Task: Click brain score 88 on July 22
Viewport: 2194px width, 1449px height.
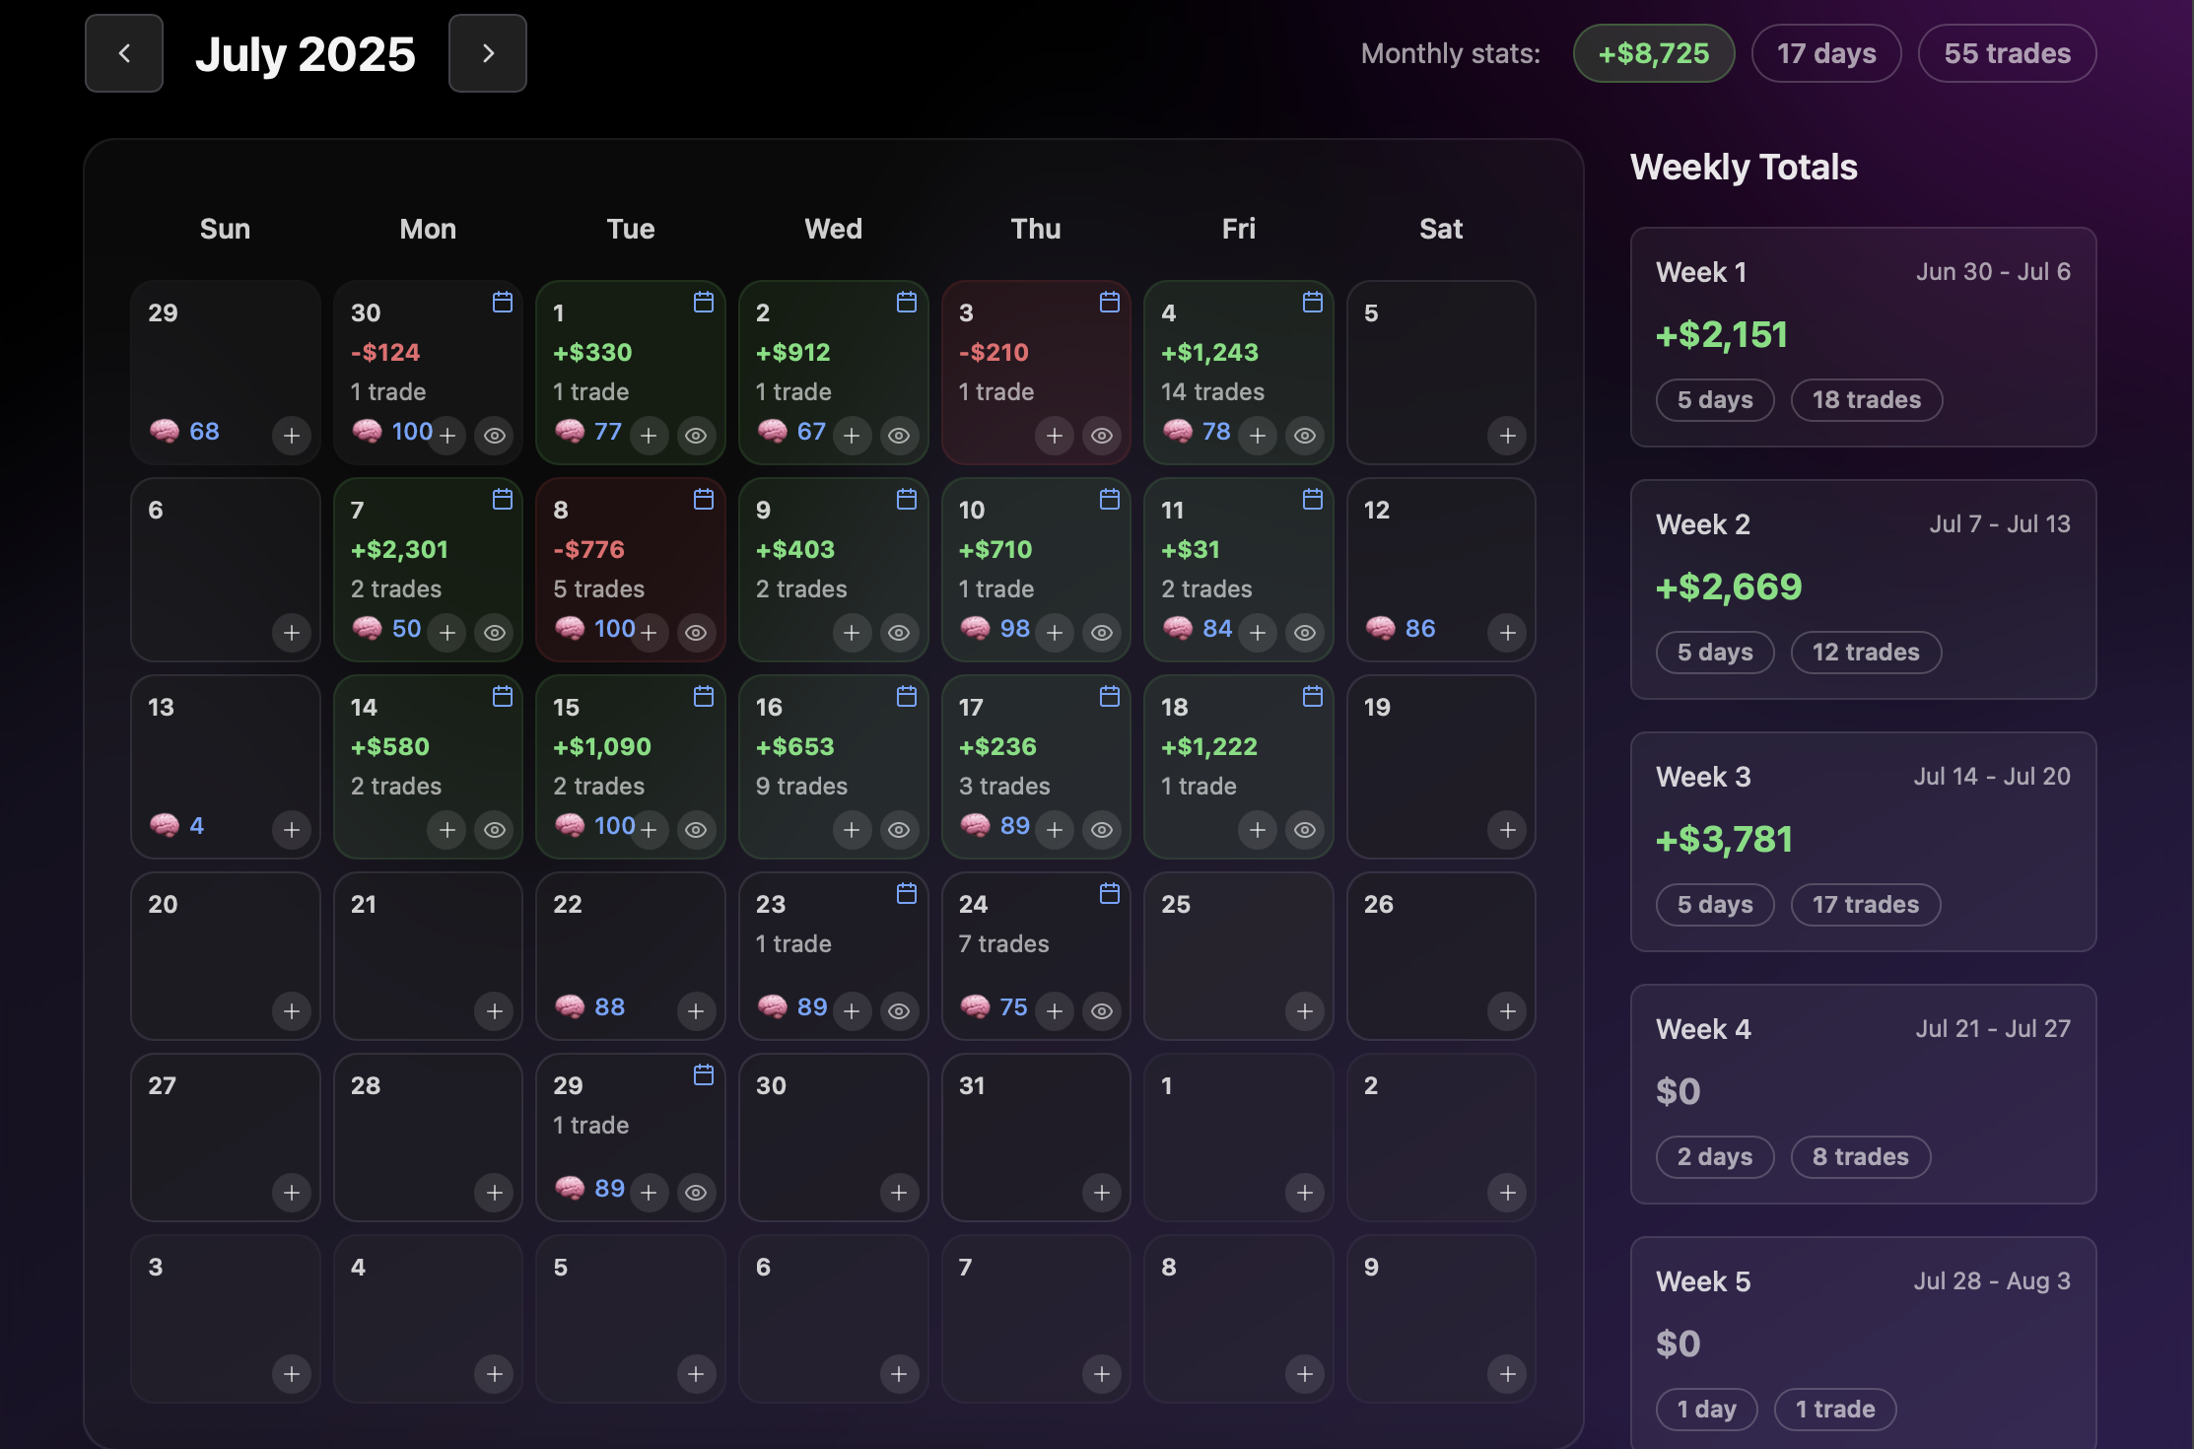Action: click(589, 1006)
